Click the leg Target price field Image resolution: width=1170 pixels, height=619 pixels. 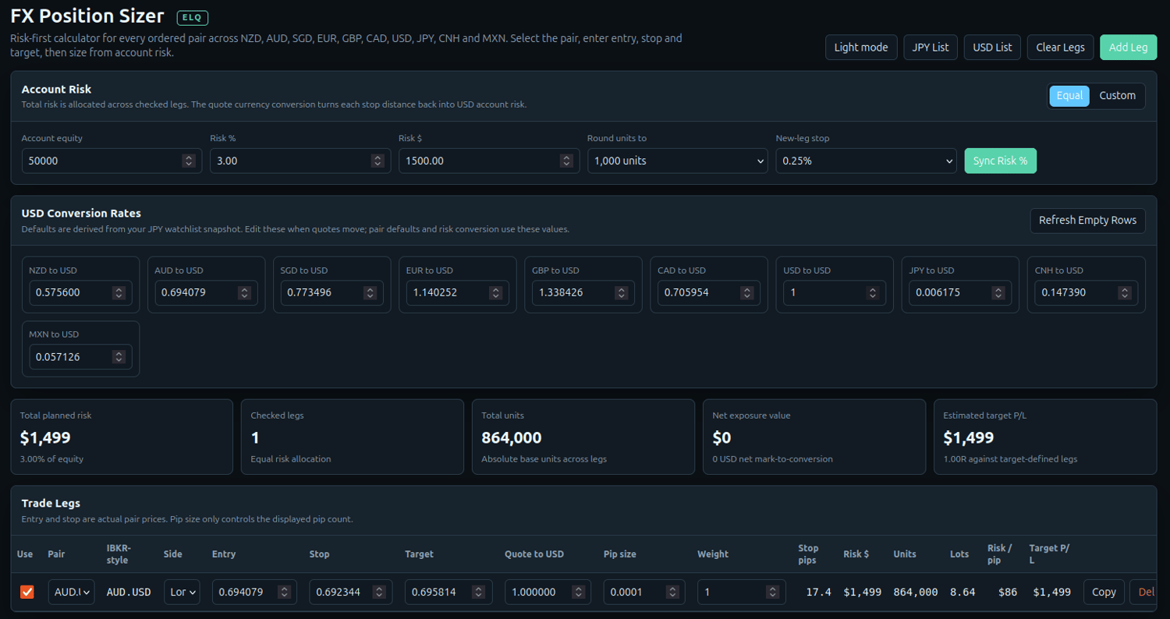pyautogui.click(x=448, y=592)
